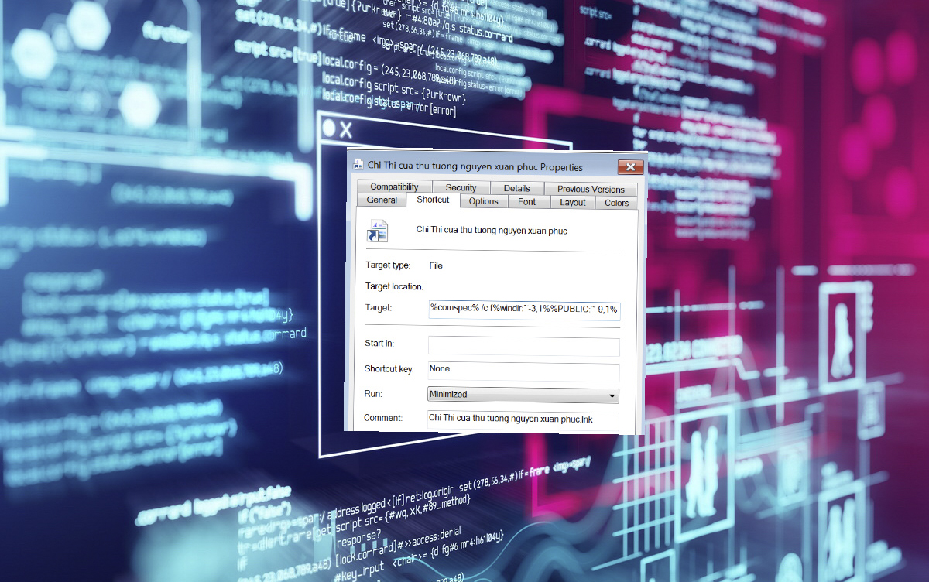Open the Security tab
This screenshot has height=582, width=929.
pos(461,188)
